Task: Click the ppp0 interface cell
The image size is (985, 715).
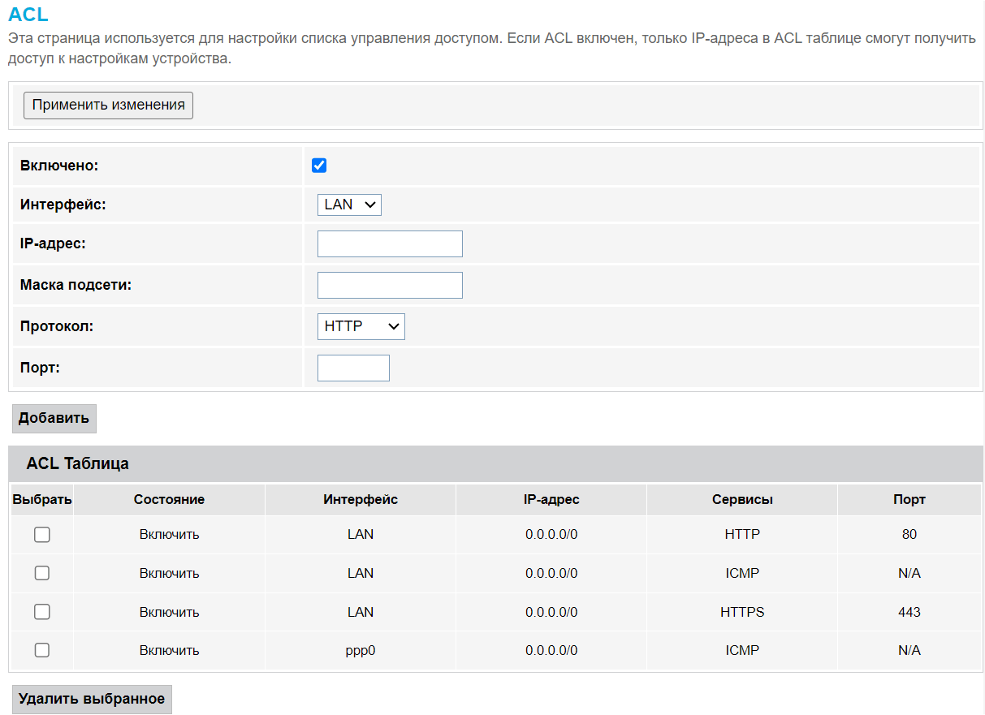Action: (x=361, y=650)
